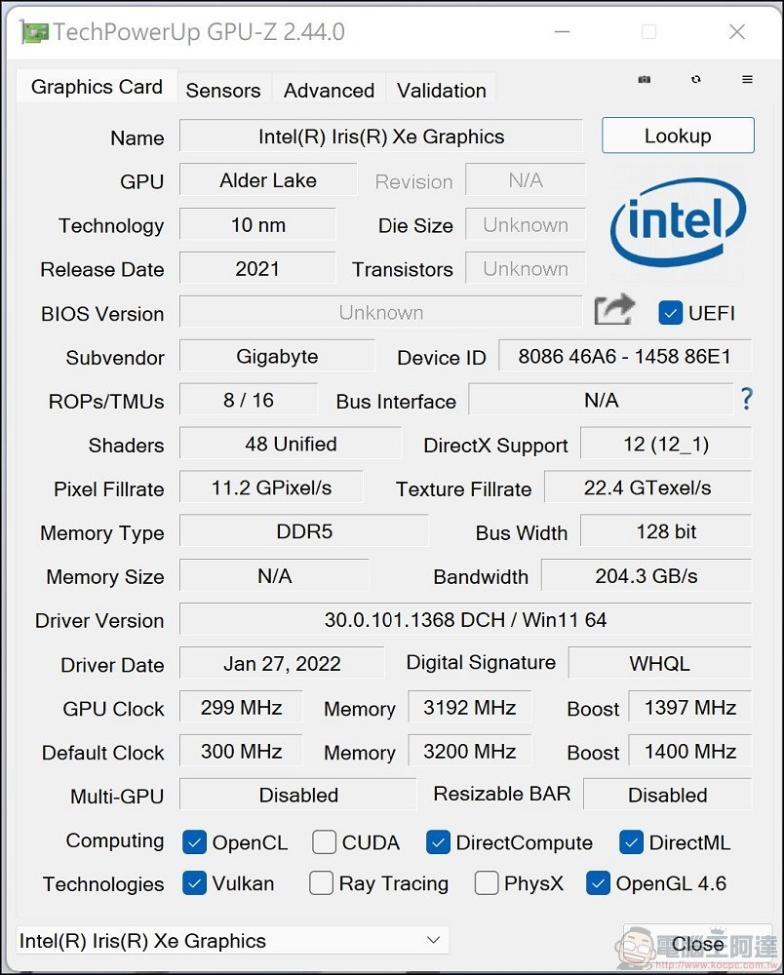Viewport: 784px width, 975px height.
Task: Click the GPU-Z title bar app icon
Action: [33, 32]
